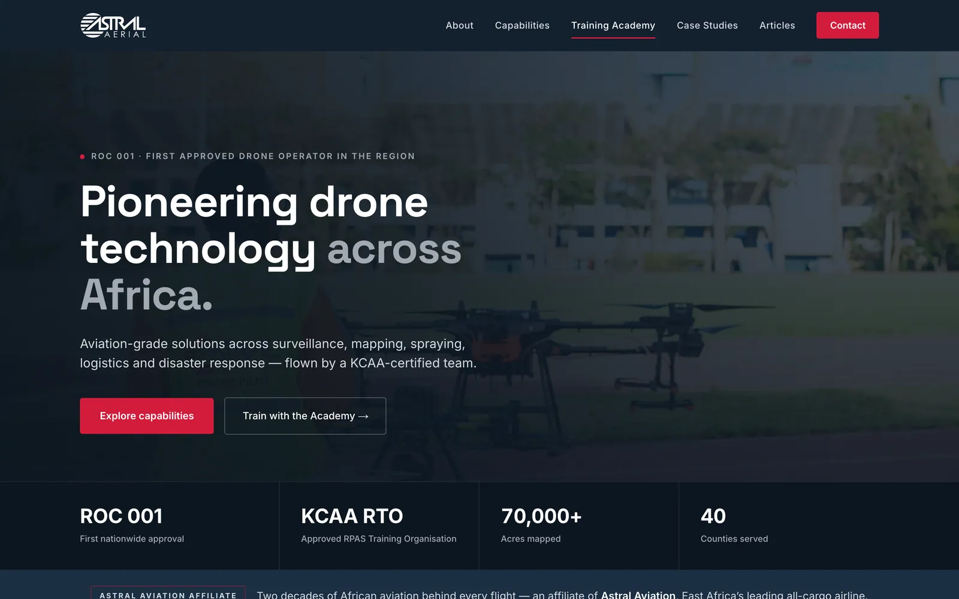Screen dimensions: 959x599
Task: Click the aviation-grade solutions paragraph
Action: pyautogui.click(x=278, y=353)
